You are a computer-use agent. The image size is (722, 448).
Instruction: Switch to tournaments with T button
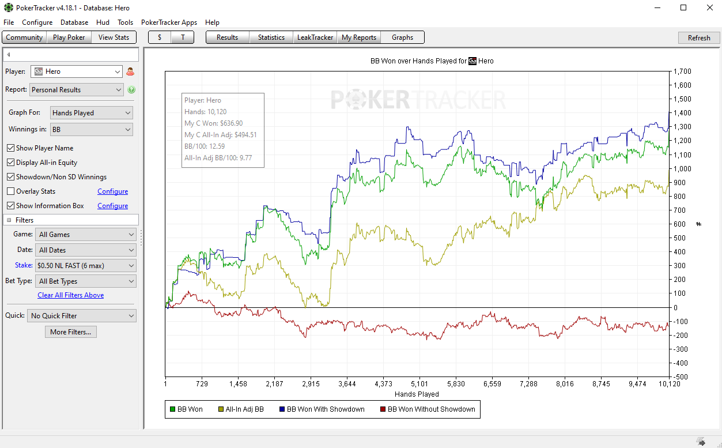pos(183,37)
